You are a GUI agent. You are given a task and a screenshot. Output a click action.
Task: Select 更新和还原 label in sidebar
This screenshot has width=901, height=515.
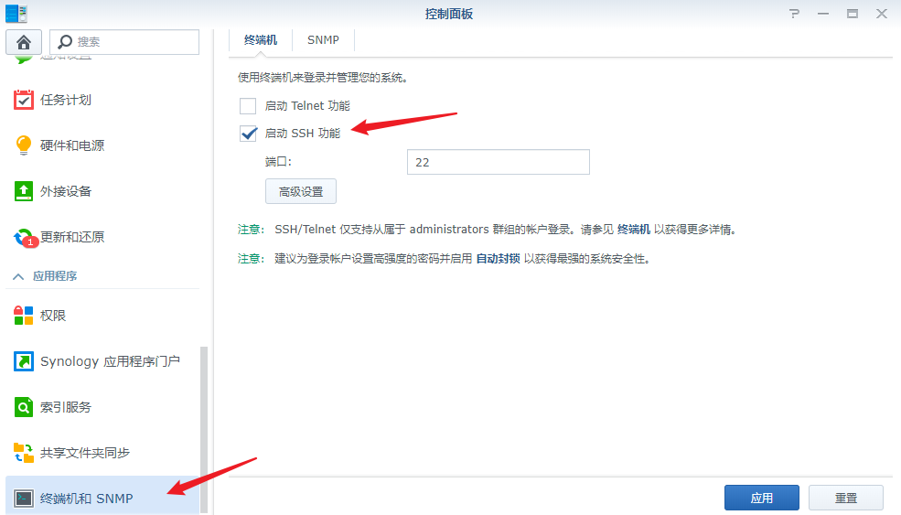point(72,237)
